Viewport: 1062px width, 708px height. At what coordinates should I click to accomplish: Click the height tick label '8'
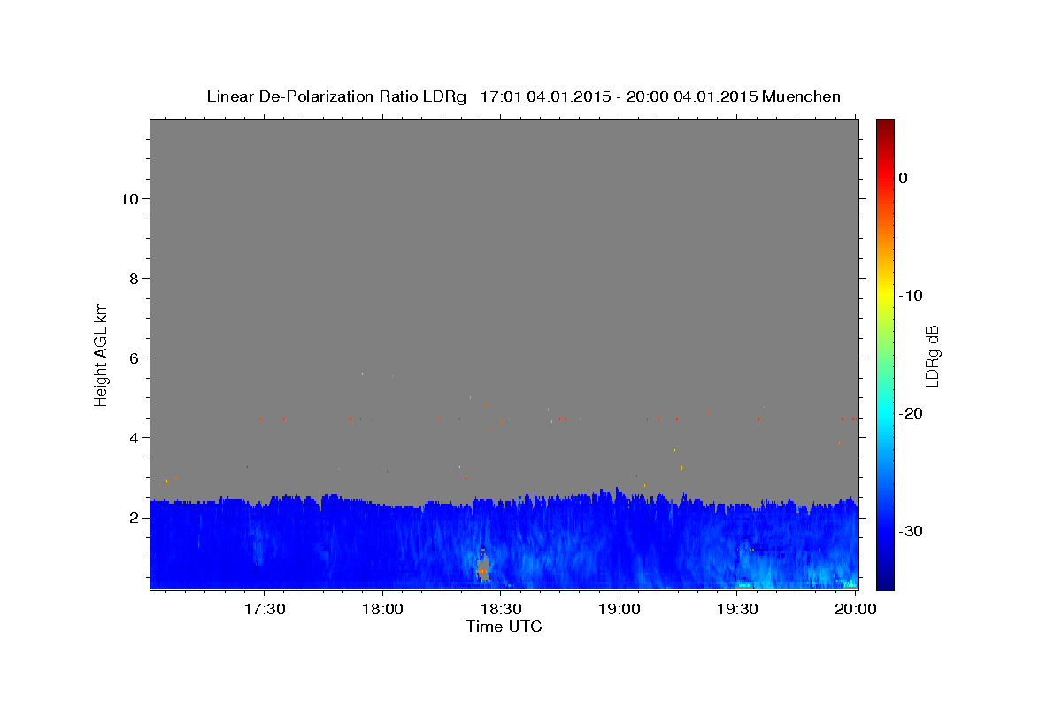point(132,279)
